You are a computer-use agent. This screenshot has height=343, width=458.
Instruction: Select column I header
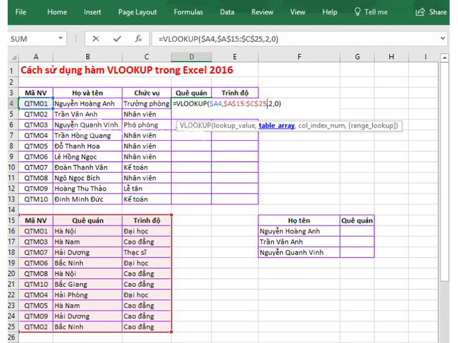[425, 57]
